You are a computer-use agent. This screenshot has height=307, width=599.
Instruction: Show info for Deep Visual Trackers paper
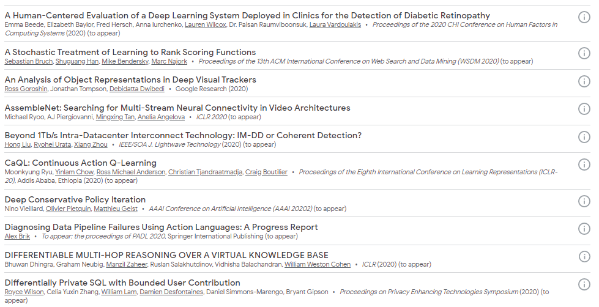click(584, 81)
